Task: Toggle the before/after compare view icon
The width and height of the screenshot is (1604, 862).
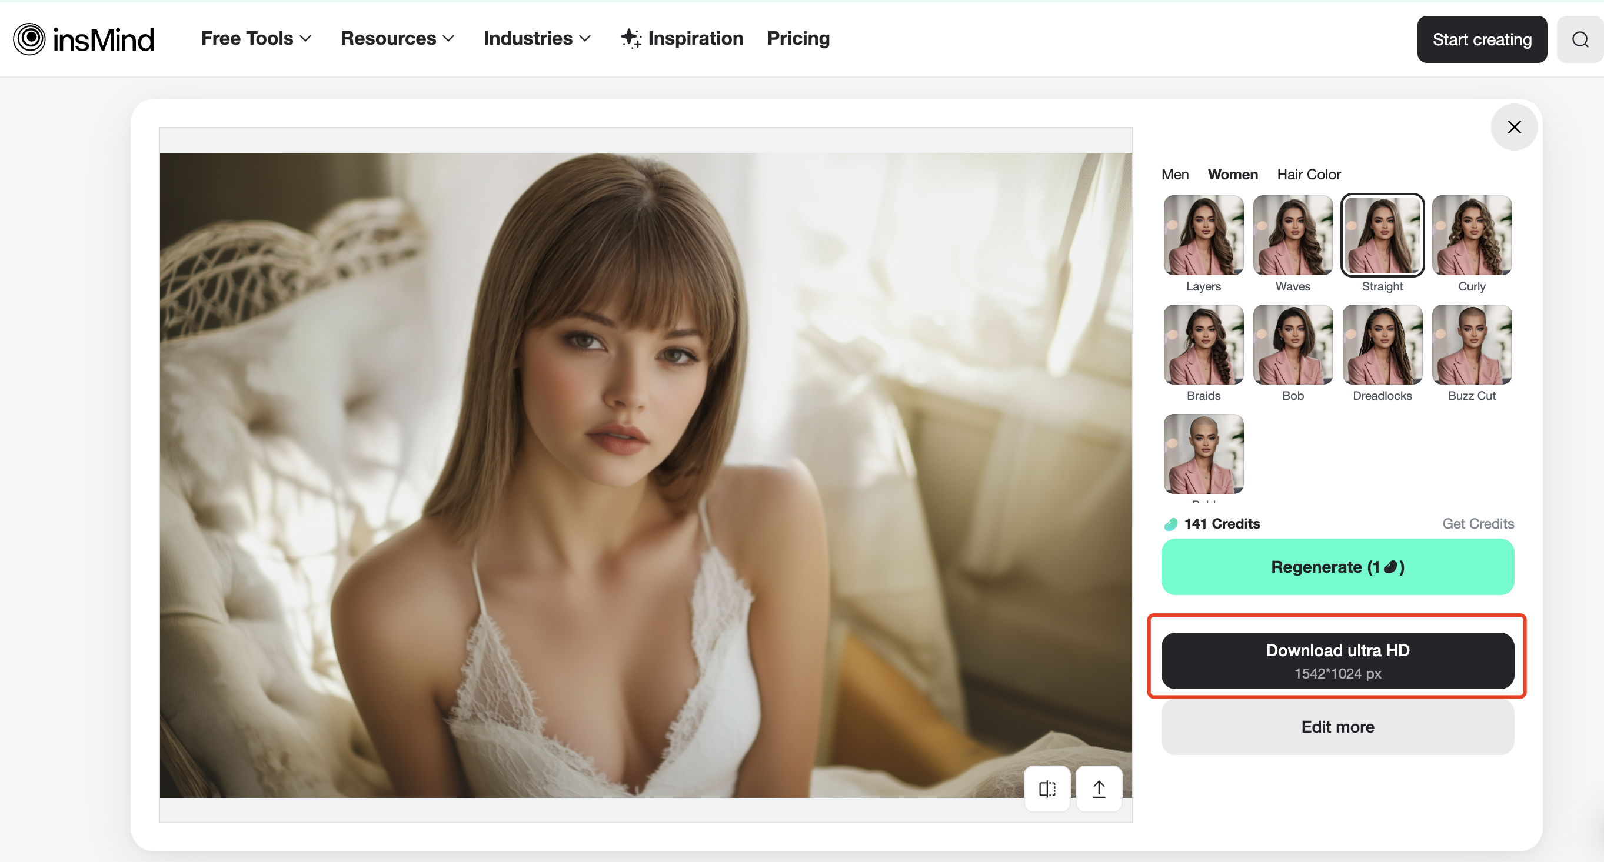Action: (1047, 789)
